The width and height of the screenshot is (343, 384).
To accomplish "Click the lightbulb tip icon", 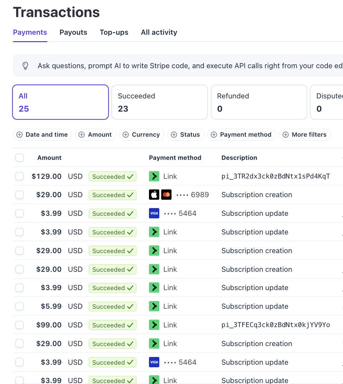I will click(x=25, y=66).
